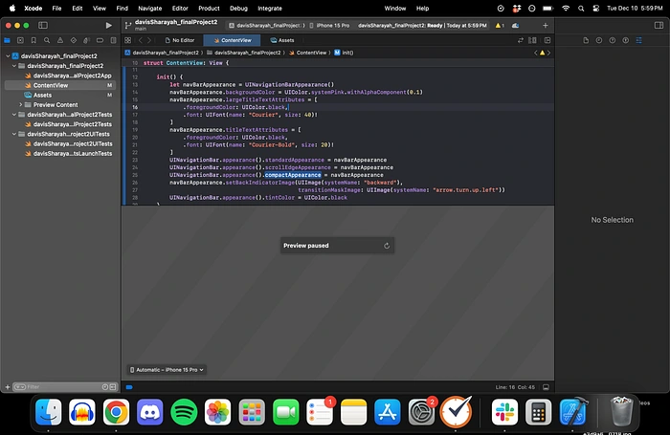The width and height of the screenshot is (670, 435).
Task: Click the init() breadcrumb in jump bar
Action: click(347, 52)
